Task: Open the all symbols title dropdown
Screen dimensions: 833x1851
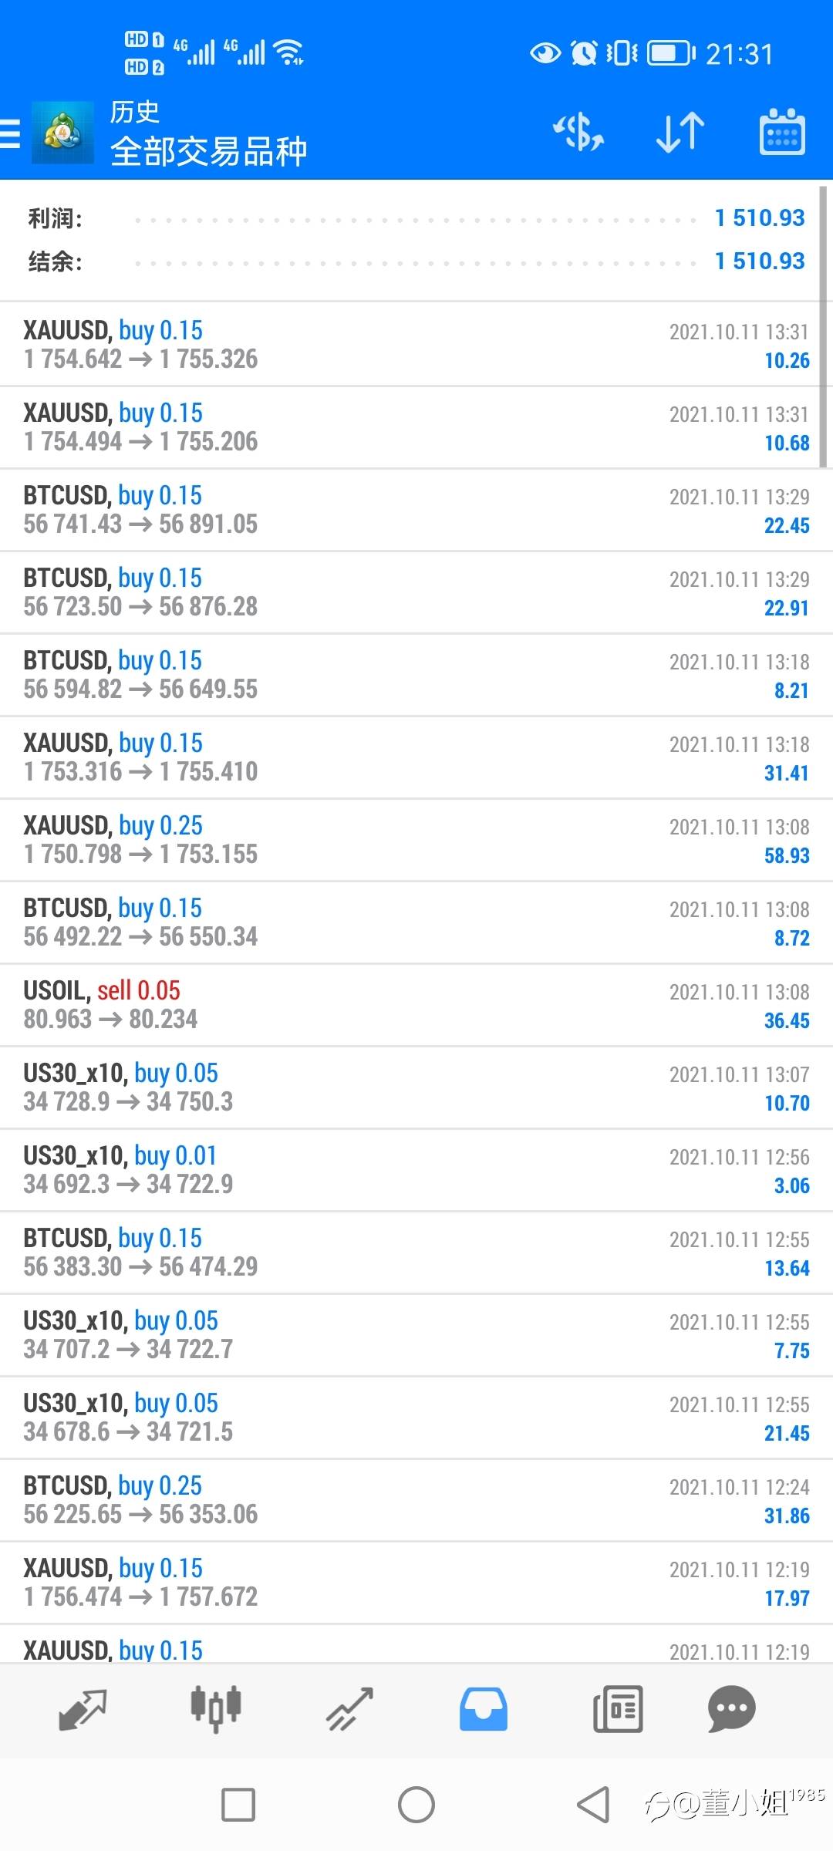Action: click(209, 151)
